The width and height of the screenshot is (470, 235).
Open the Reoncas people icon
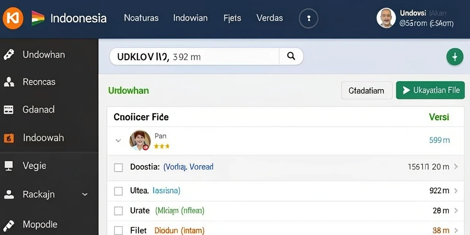point(9,82)
